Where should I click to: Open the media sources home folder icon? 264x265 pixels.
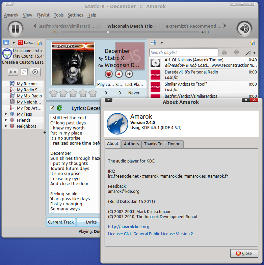click(6, 42)
